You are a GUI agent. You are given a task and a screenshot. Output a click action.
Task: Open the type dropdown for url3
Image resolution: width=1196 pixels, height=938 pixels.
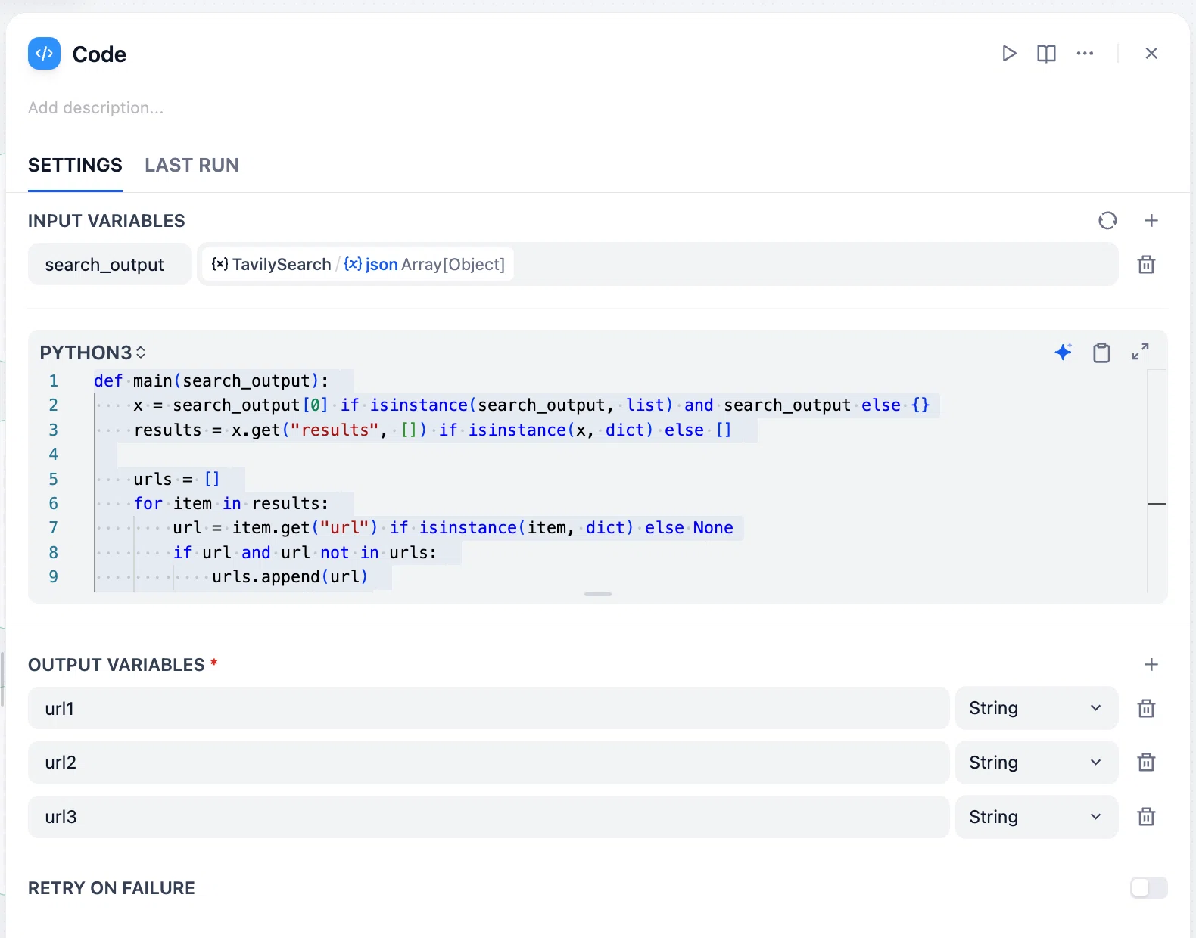pos(1036,817)
